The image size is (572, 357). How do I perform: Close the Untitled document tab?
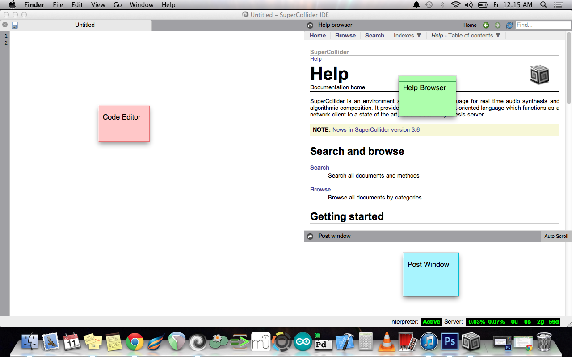coord(5,25)
